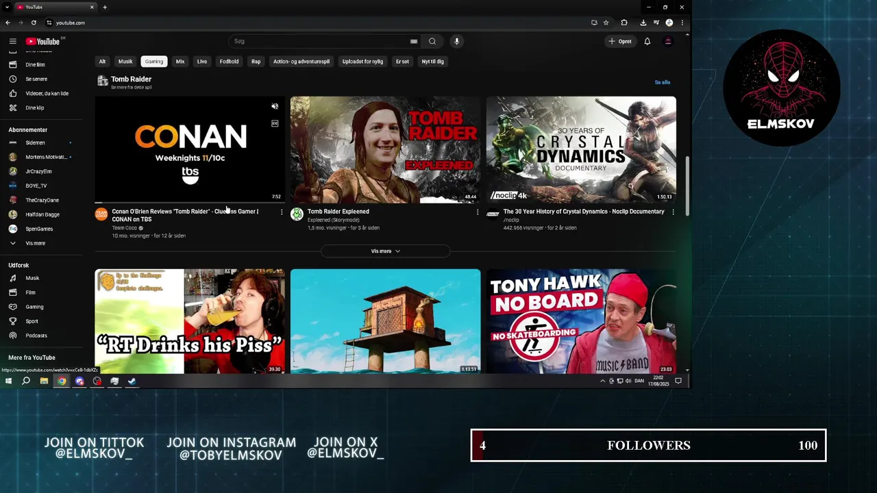Open the Conan TBS video thumbnail
This screenshot has height=493, width=877.
tap(190, 149)
